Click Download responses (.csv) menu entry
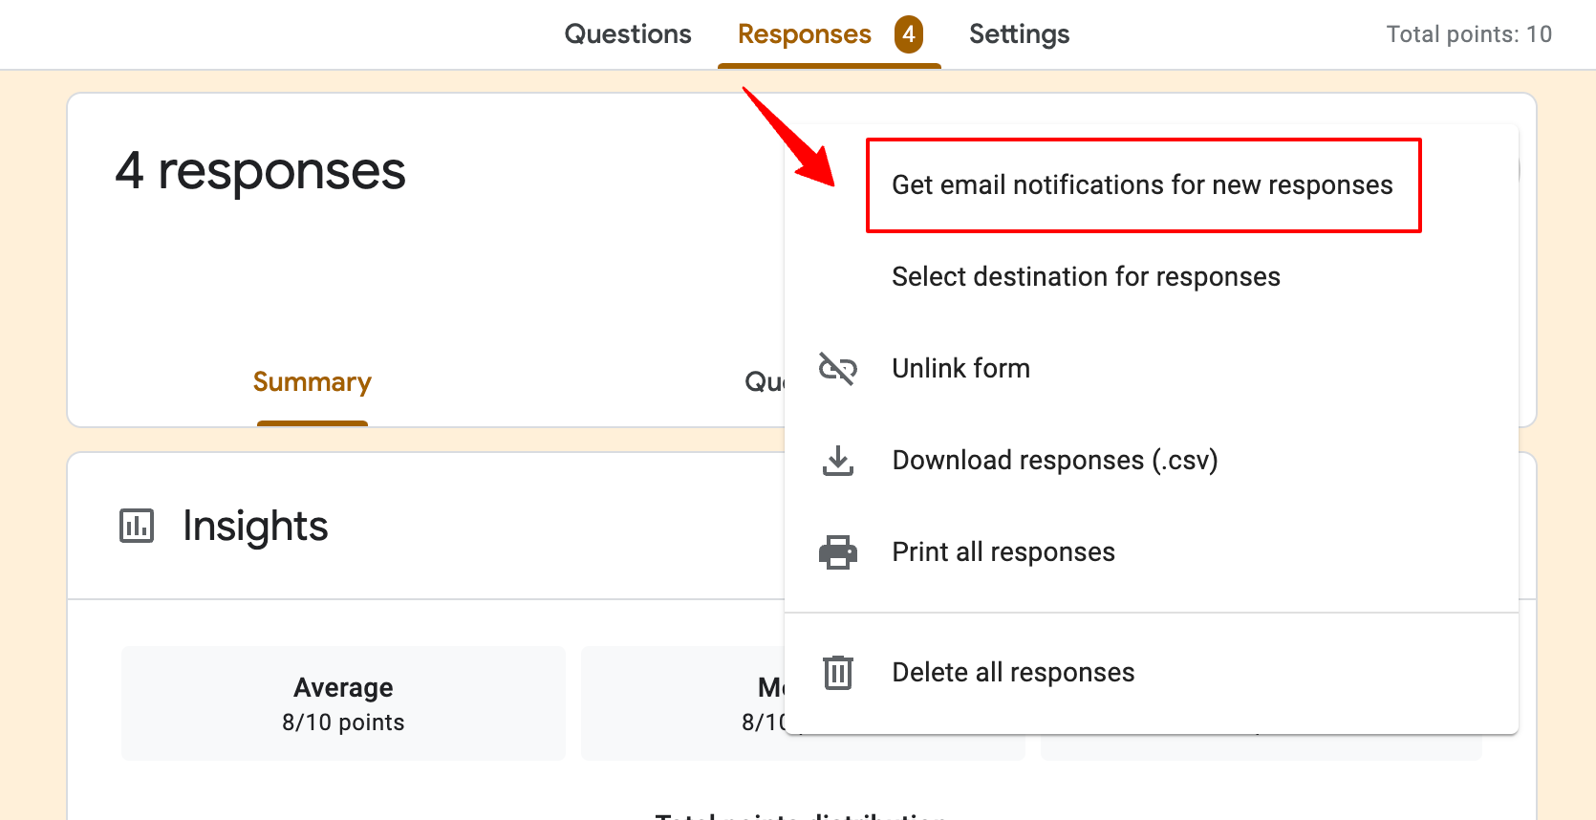 point(1055,461)
